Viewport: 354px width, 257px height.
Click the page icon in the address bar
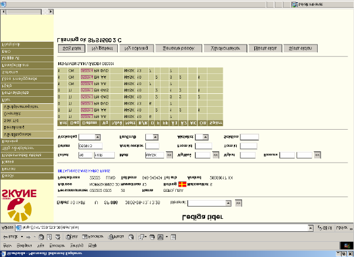click(x=19, y=228)
